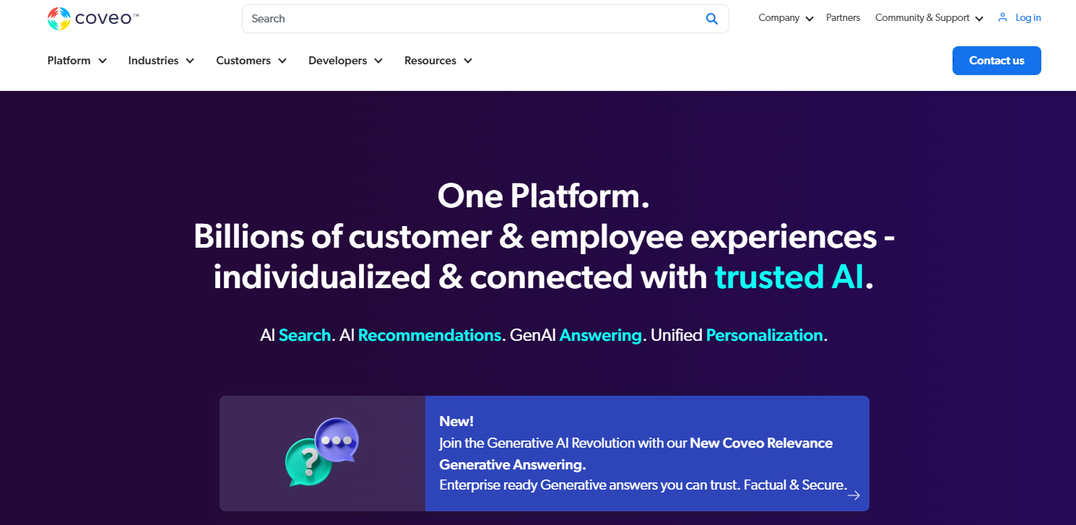Open the AI Search link

click(x=305, y=335)
